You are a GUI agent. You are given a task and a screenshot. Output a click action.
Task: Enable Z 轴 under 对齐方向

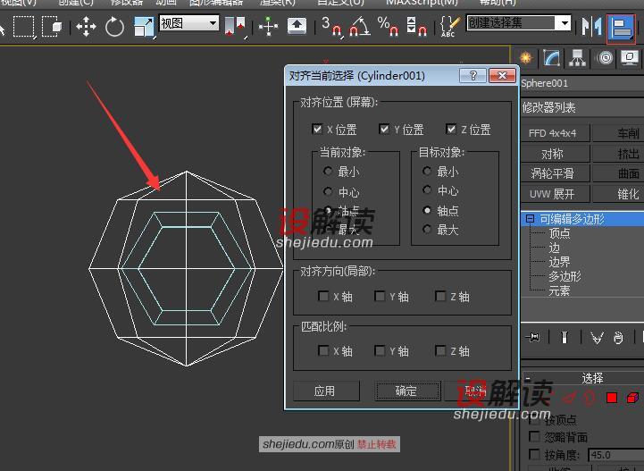440,296
